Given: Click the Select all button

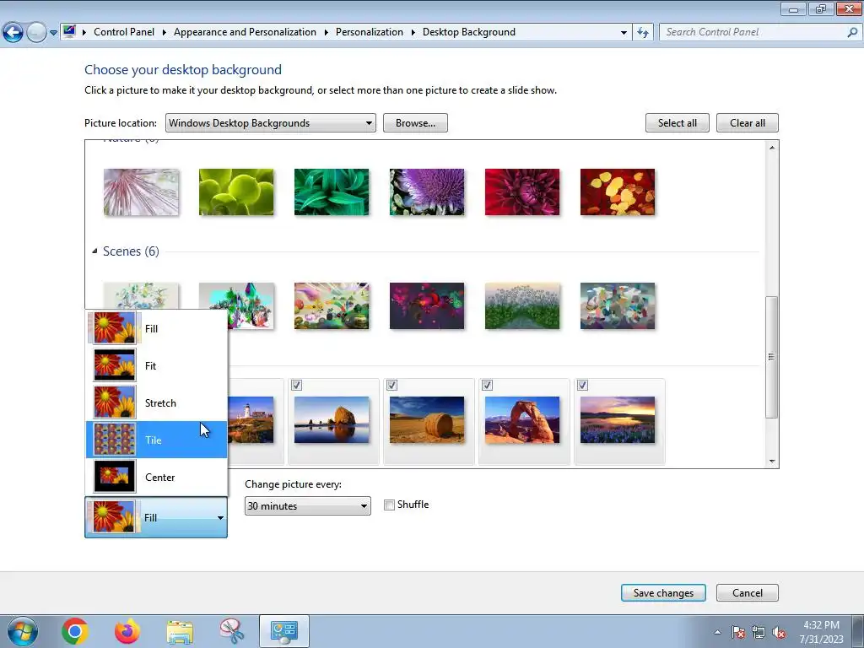Looking at the screenshot, I should 678,123.
